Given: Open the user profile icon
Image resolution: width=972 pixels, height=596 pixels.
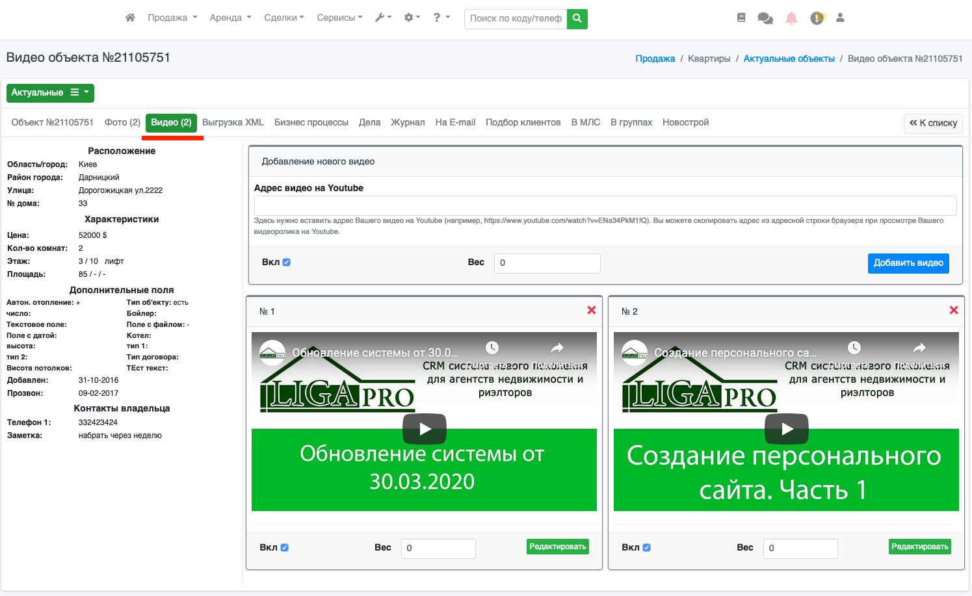Looking at the screenshot, I should [840, 18].
